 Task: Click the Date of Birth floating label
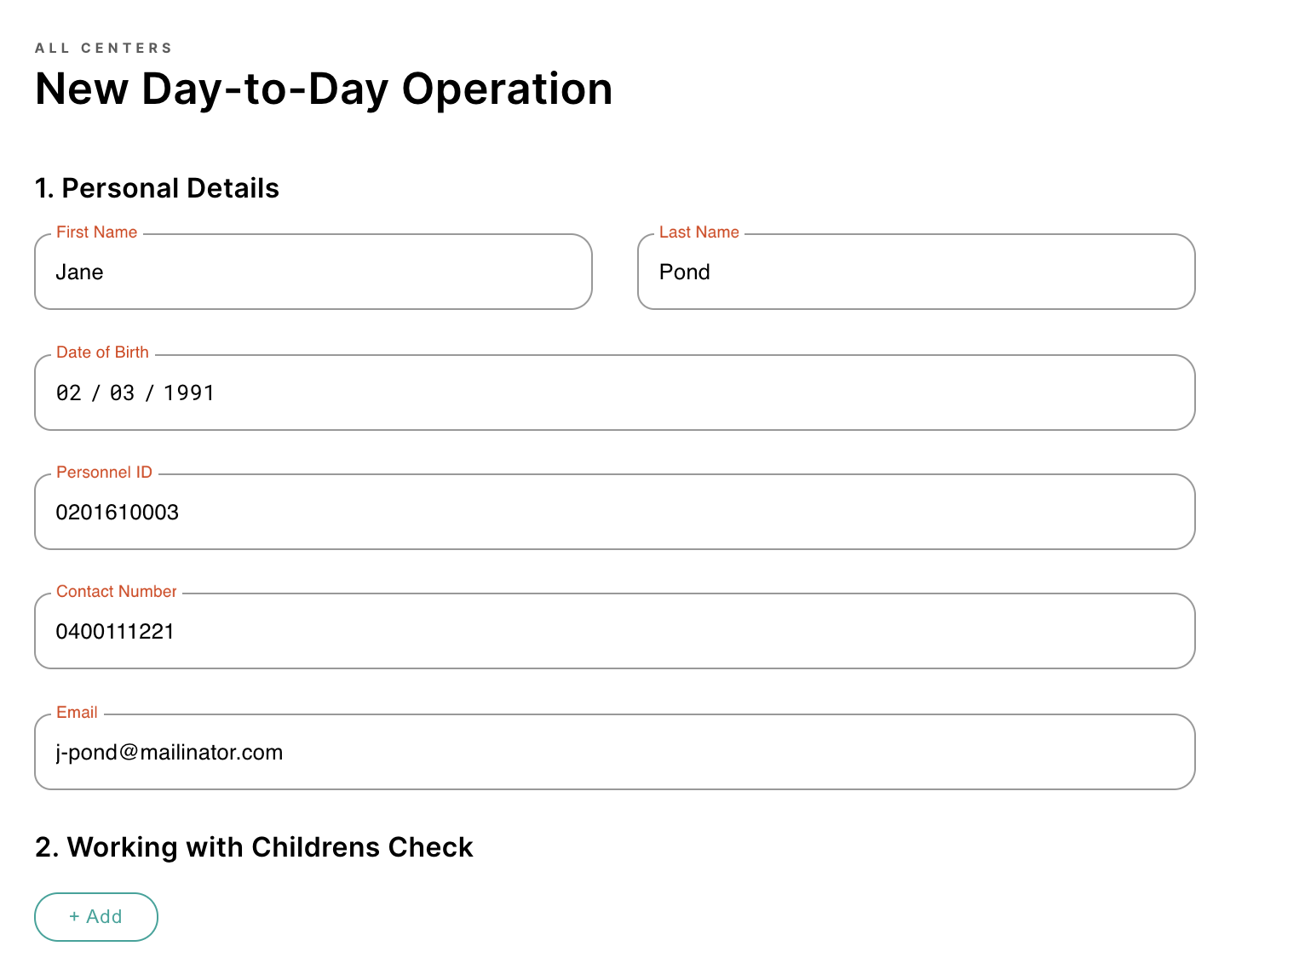pos(102,353)
